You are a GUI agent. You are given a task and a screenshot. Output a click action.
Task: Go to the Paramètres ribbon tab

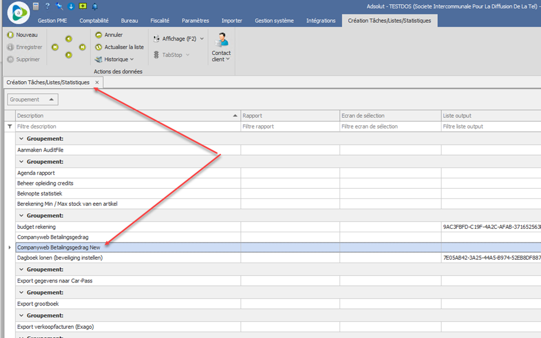(x=195, y=21)
